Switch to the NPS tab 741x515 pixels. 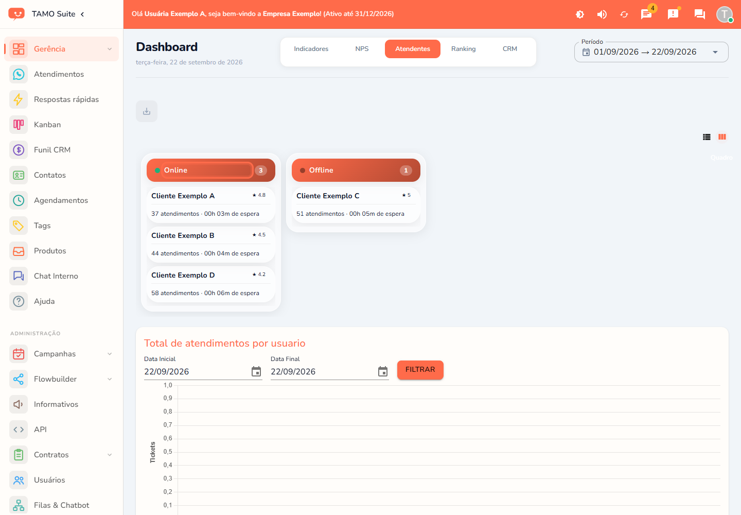coord(362,49)
